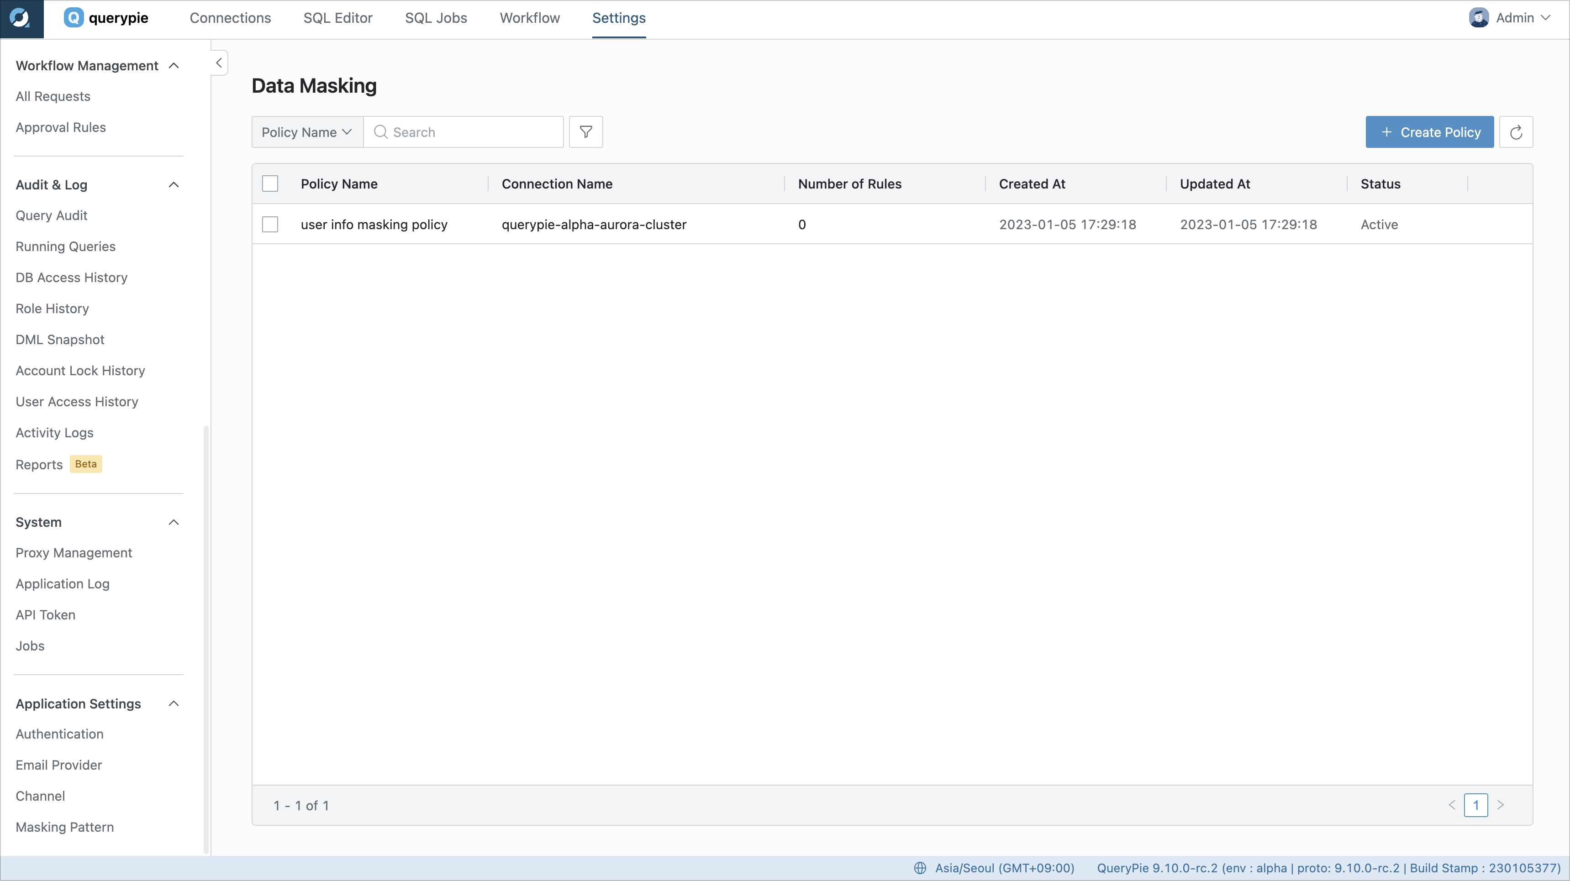
Task: Click the globe timezone icon
Action: click(x=920, y=868)
